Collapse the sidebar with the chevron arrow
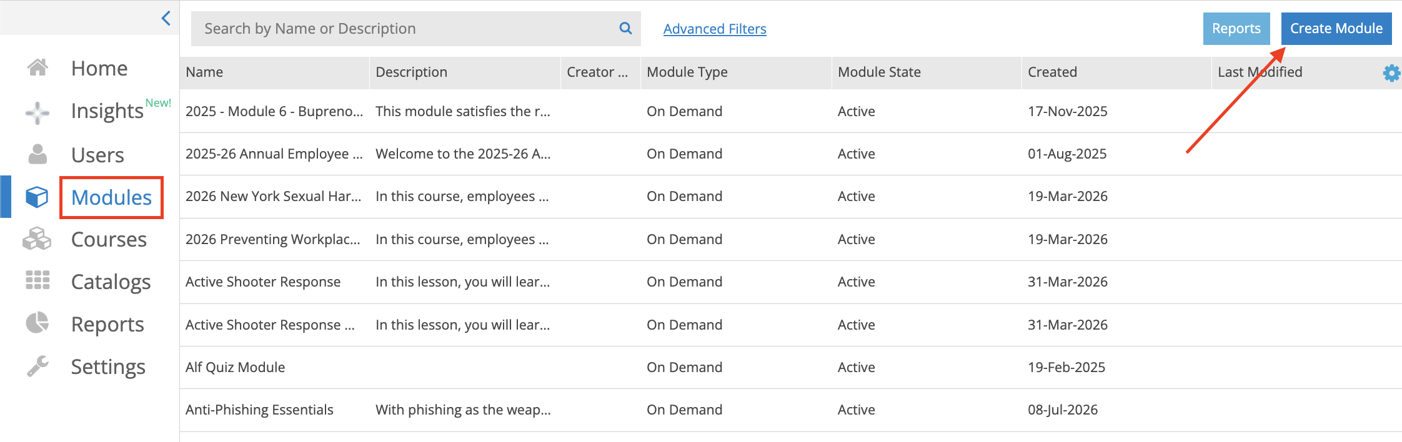Viewport: 1402px width, 442px height. coord(166,18)
